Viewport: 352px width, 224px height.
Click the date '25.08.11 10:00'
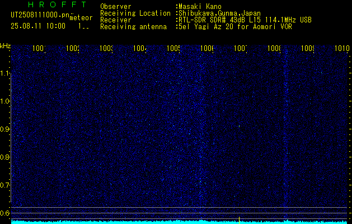(38, 26)
